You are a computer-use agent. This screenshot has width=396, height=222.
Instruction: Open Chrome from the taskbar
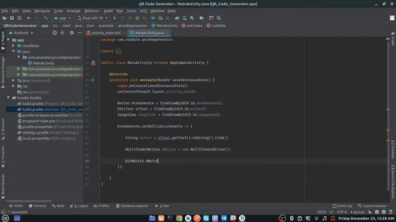179,218
